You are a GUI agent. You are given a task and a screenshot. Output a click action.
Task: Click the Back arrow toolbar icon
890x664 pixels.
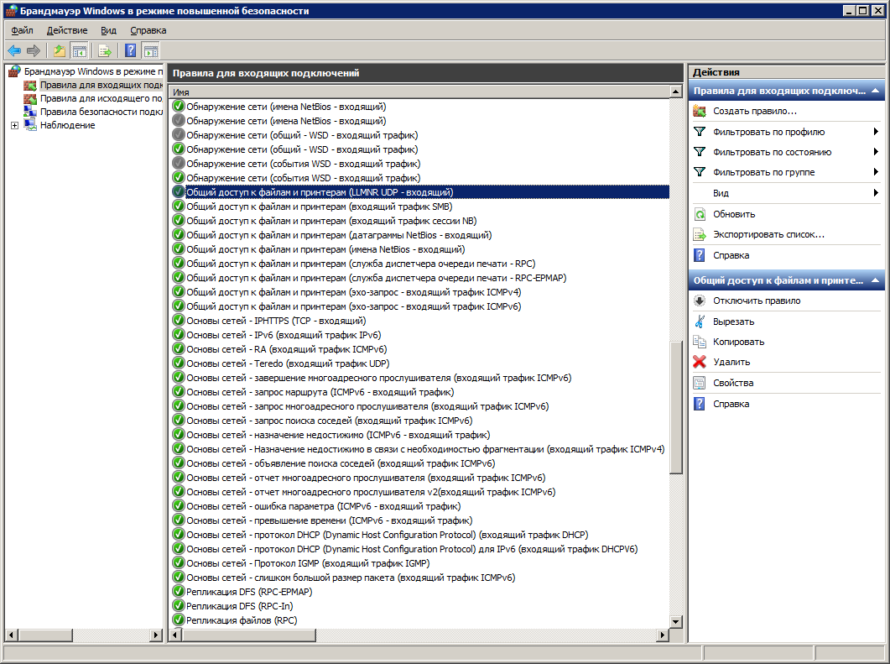point(14,51)
